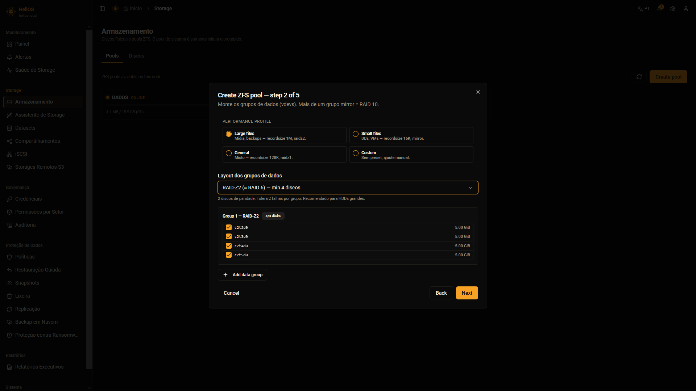The image size is (696, 391).
Task: Click the Lixeira trash icon
Action: click(x=9, y=296)
